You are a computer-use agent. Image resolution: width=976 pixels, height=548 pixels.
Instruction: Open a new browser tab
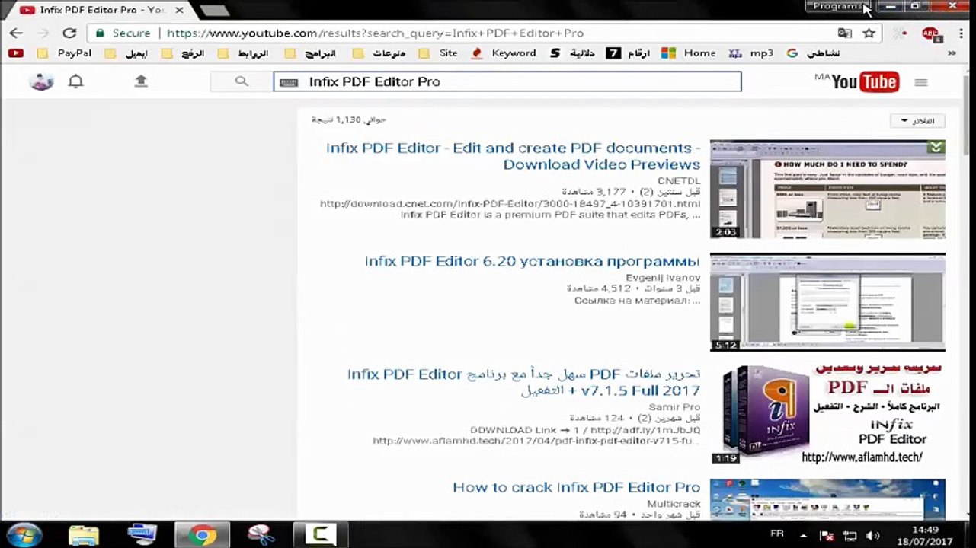pyautogui.click(x=215, y=10)
